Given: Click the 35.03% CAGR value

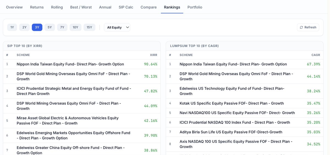Looking at the screenshot, I should point(313,132).
